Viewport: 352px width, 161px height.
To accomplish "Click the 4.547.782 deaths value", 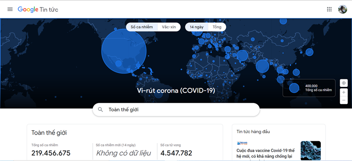I will (x=176, y=153).
